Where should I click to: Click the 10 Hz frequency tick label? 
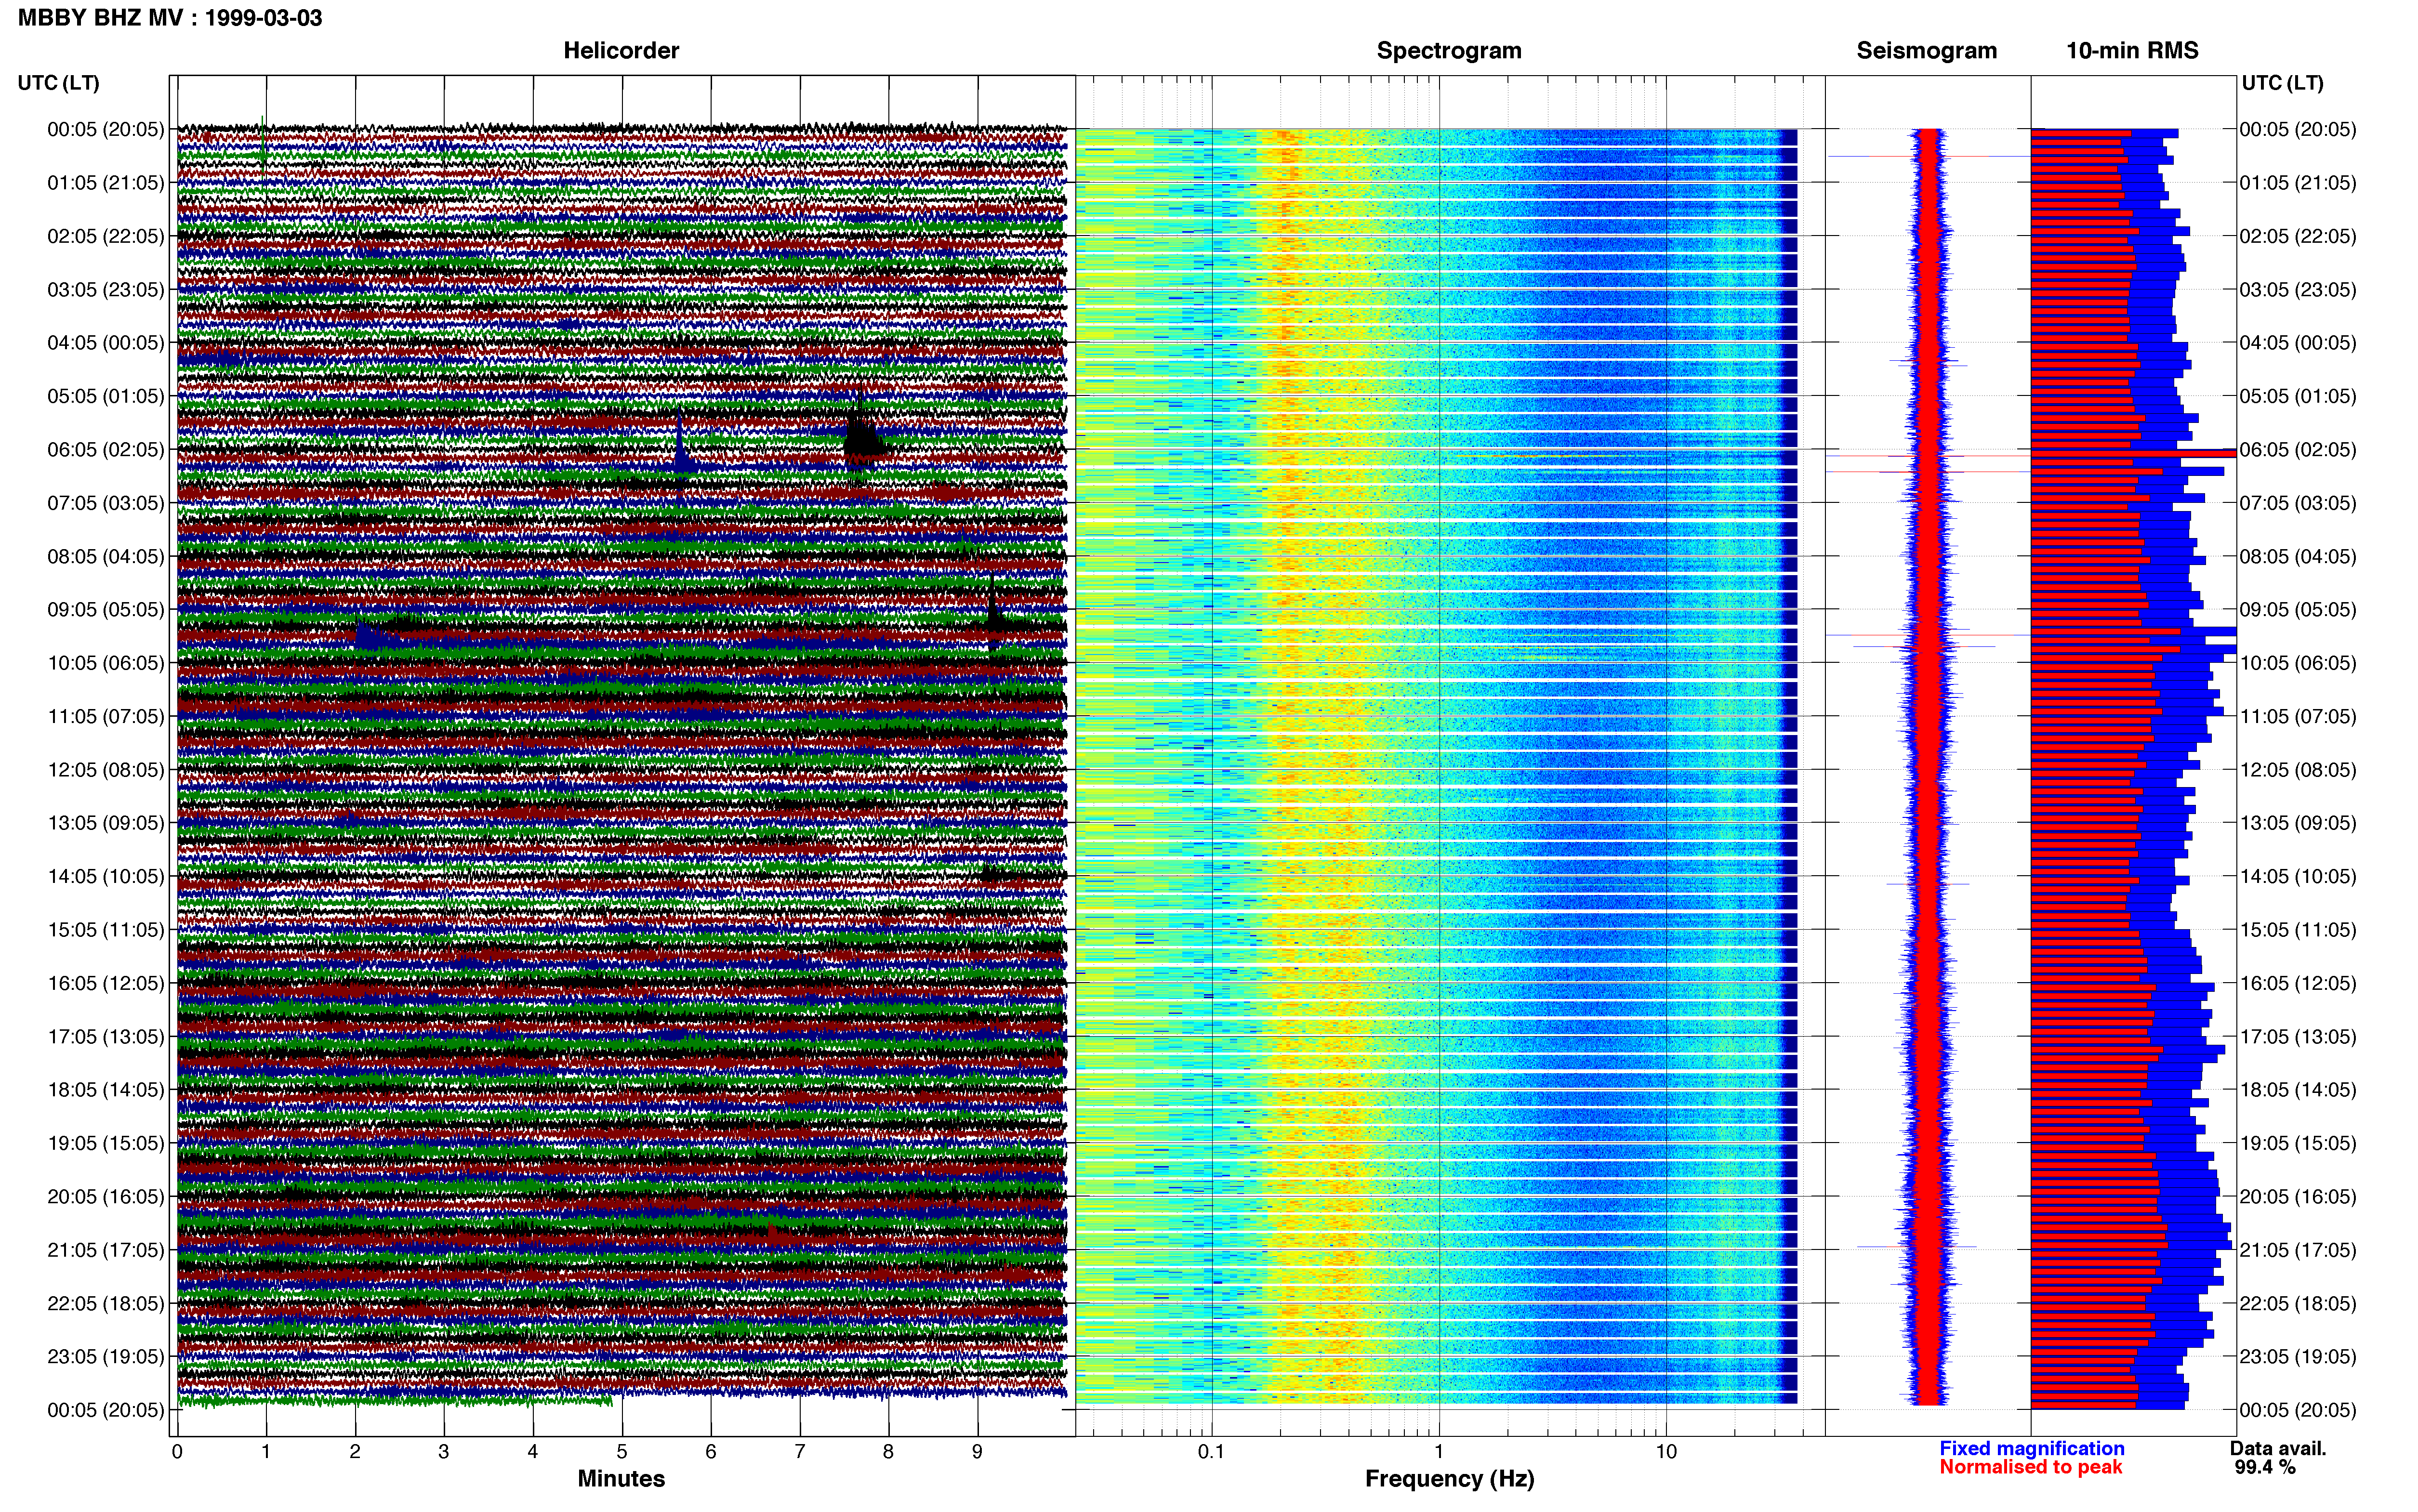[x=1666, y=1451]
